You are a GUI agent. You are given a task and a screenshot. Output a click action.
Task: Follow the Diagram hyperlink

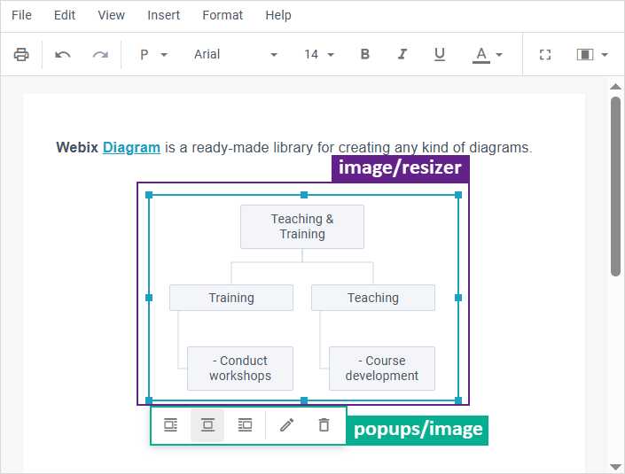point(131,148)
